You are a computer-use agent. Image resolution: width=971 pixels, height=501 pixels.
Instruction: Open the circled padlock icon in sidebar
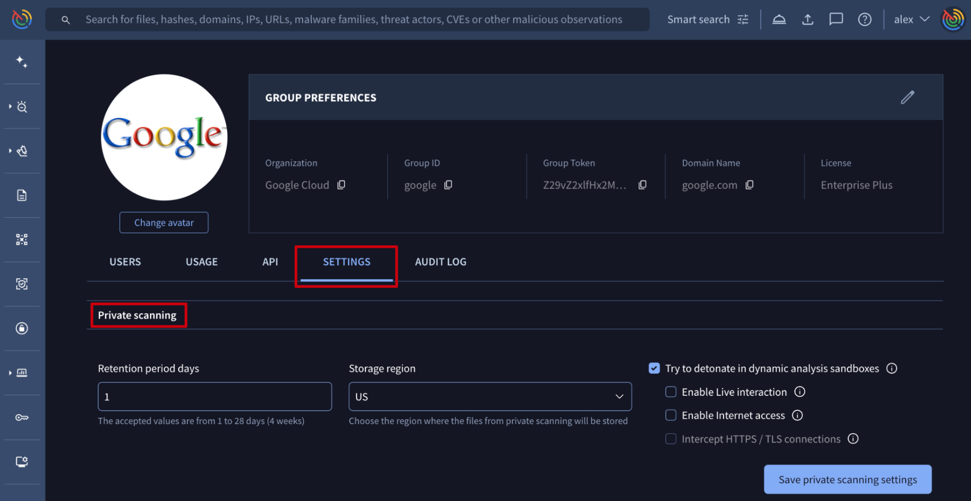(x=22, y=329)
